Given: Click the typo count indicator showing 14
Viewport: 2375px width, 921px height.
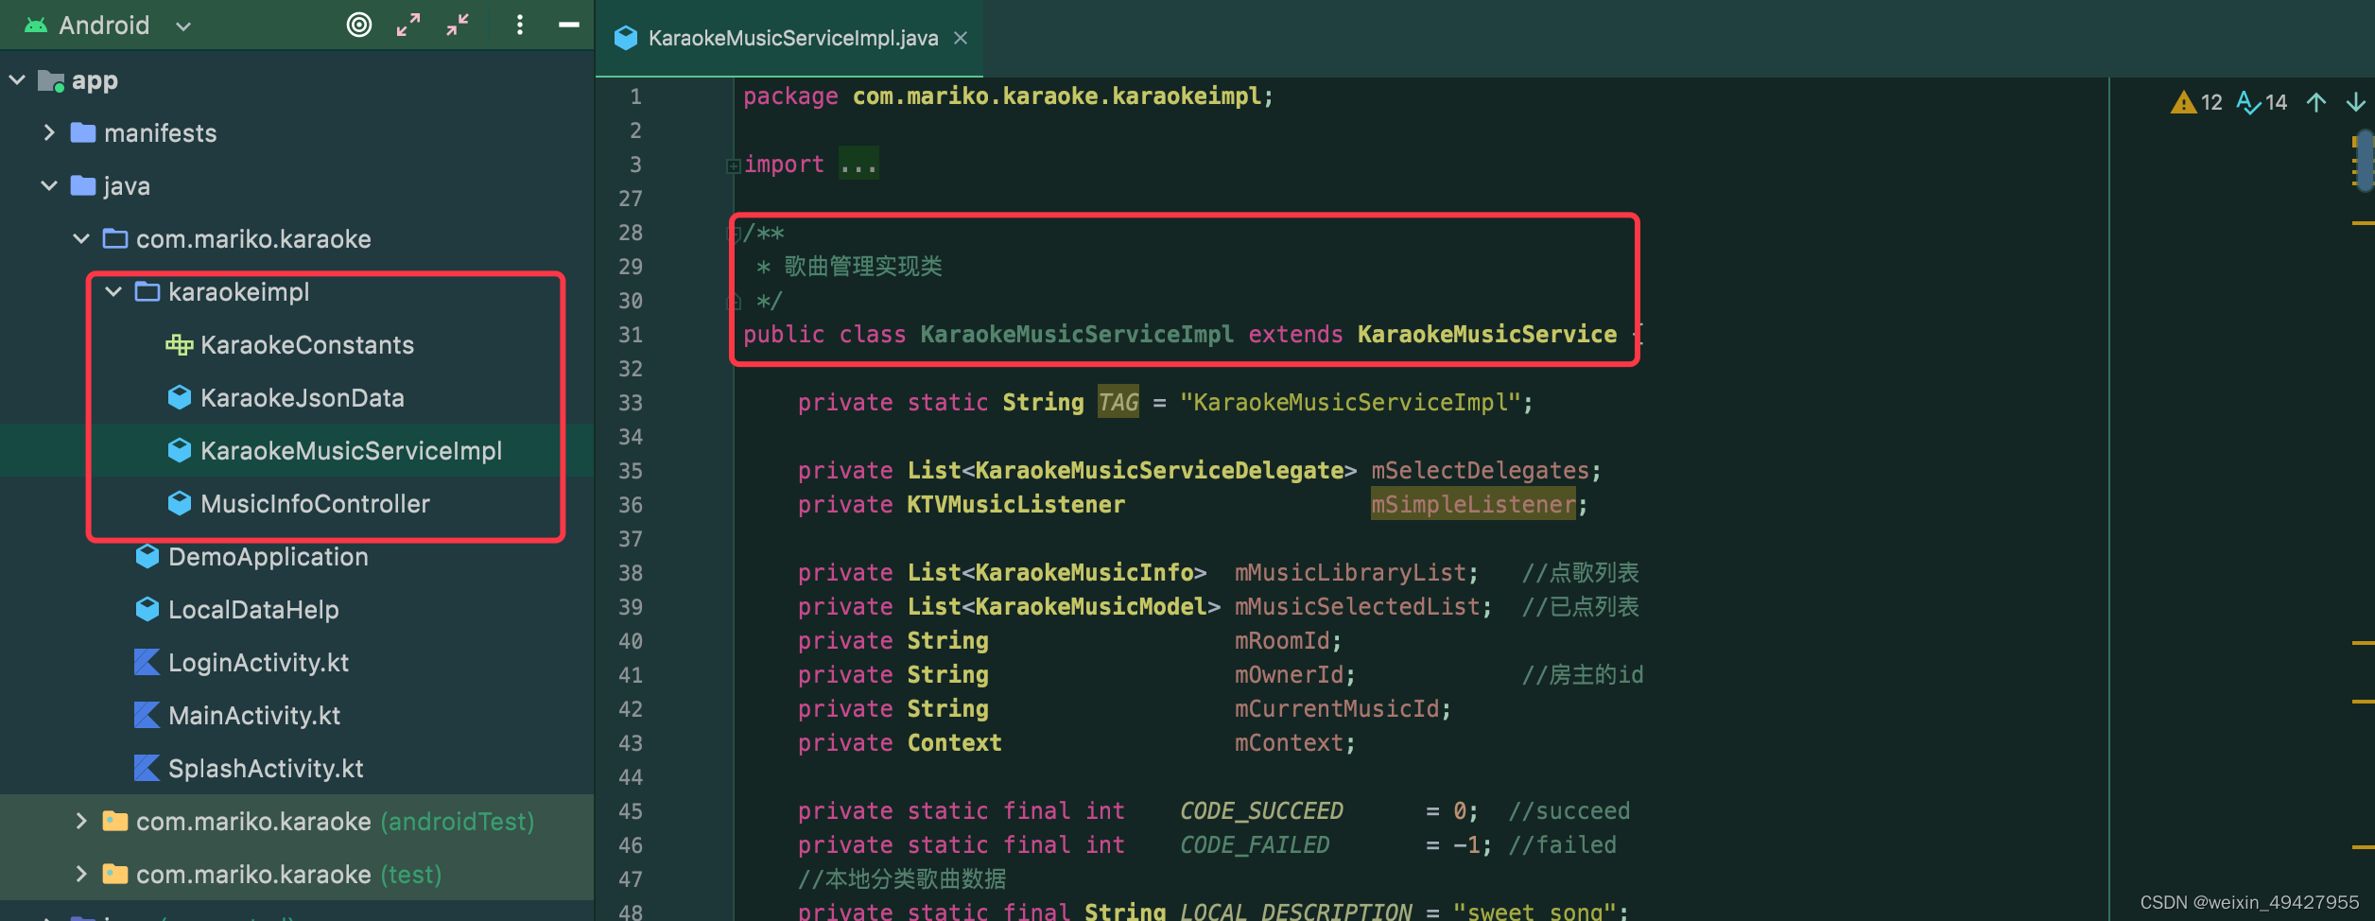Looking at the screenshot, I should 2262,102.
